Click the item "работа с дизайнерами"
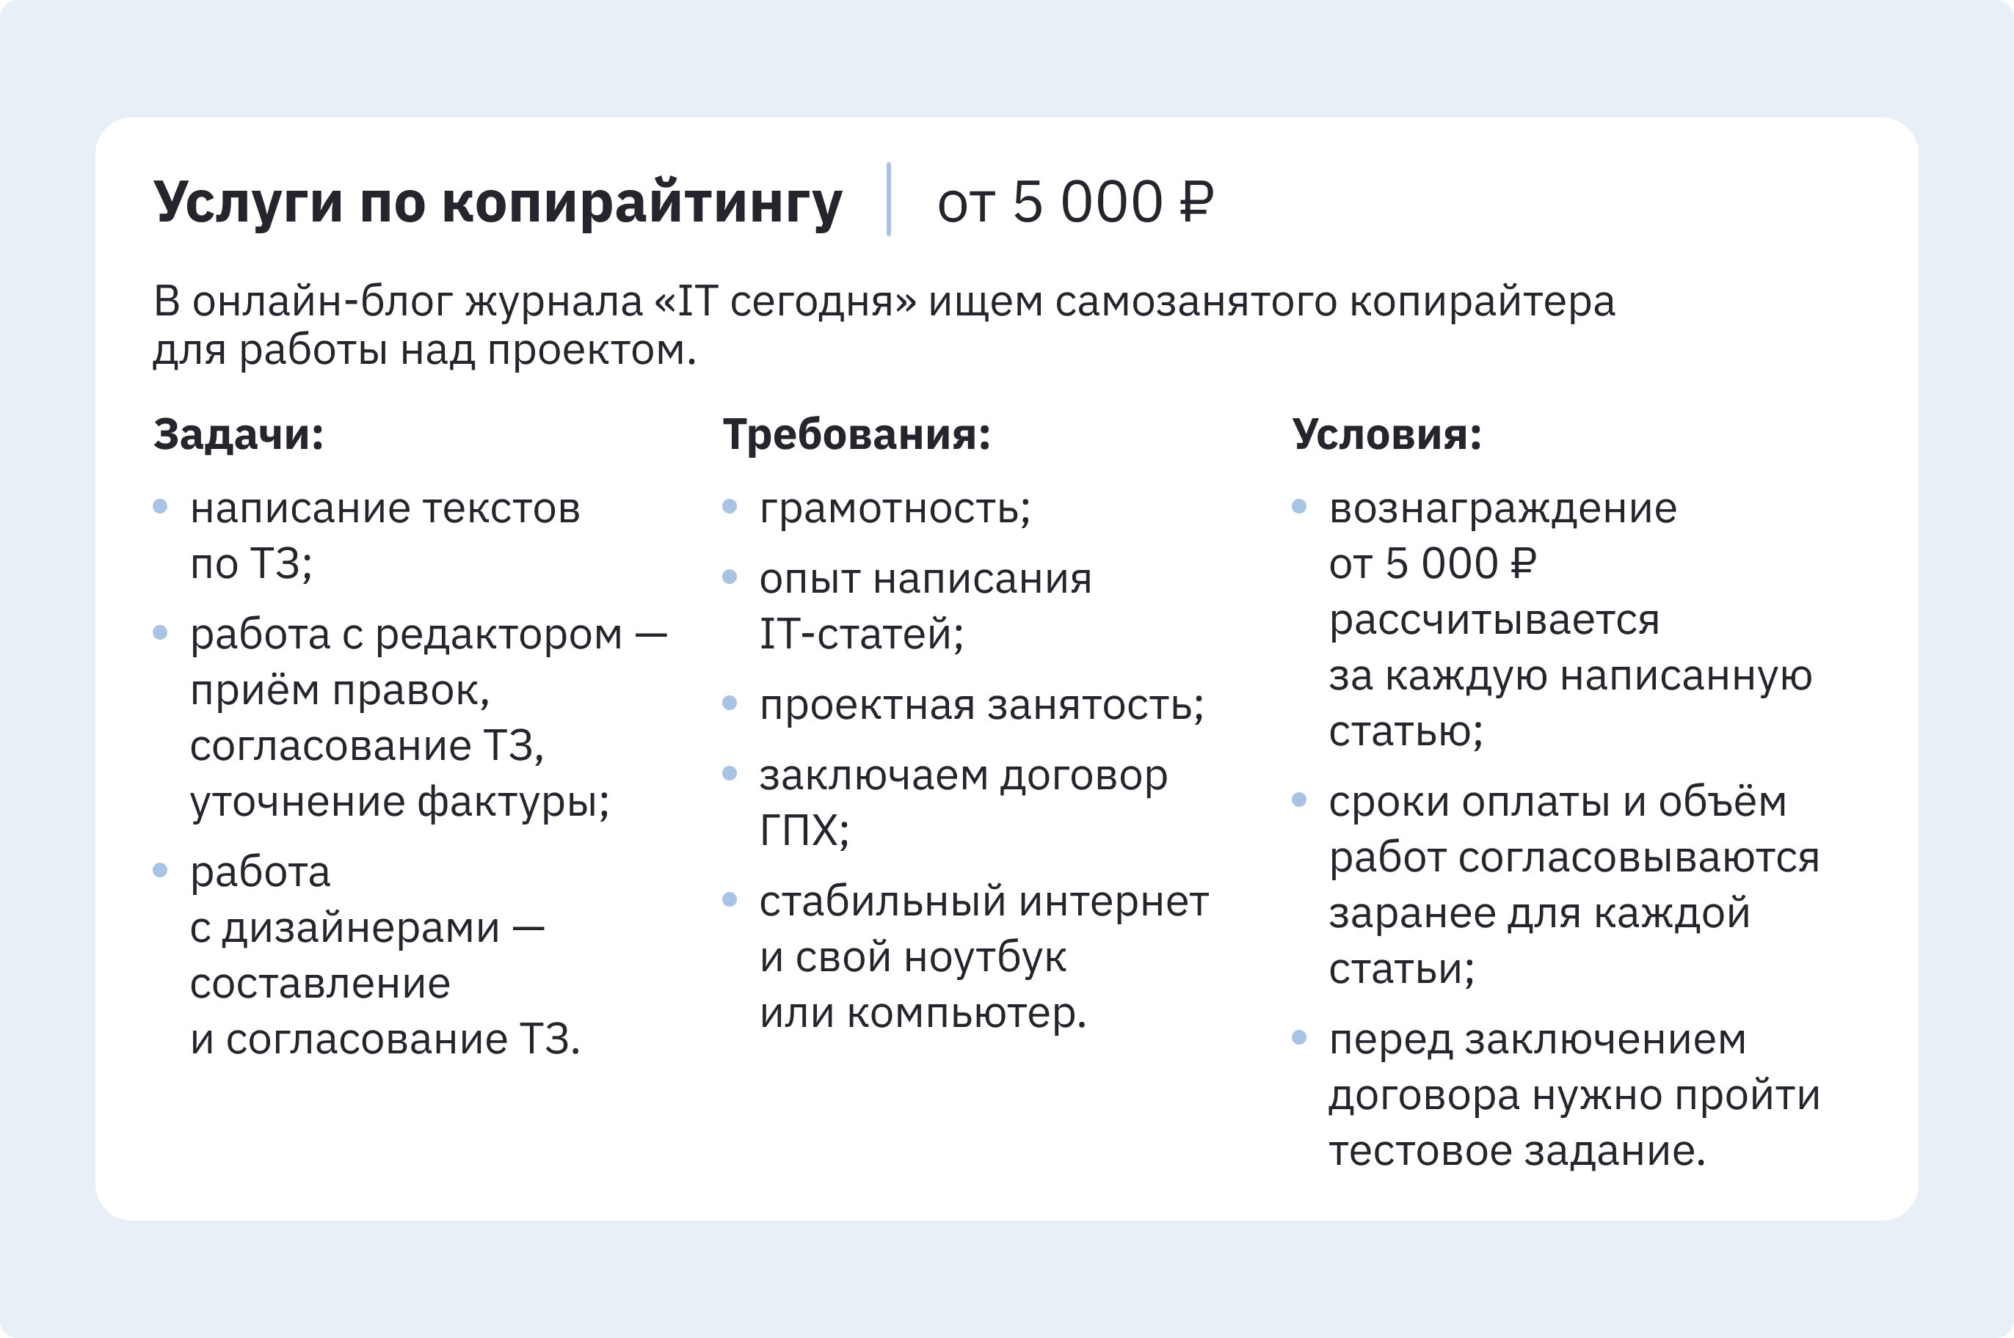 coord(384,956)
